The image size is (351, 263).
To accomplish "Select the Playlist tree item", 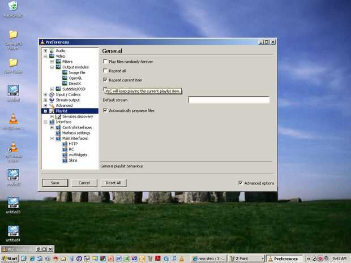I will click(x=61, y=111).
